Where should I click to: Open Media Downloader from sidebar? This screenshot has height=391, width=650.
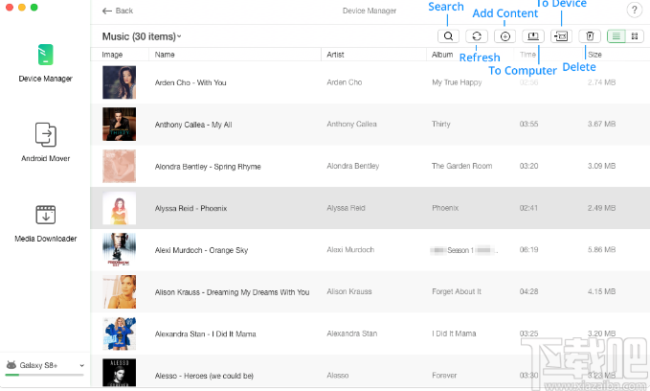(x=45, y=221)
